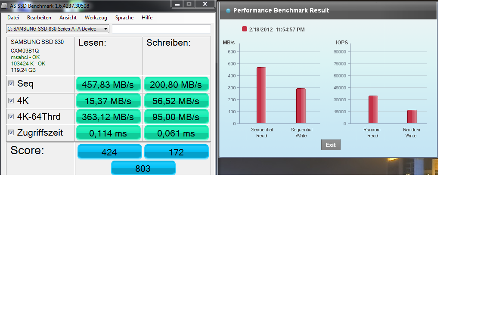The image size is (496, 310).
Task: Click Exit in Performance Benchmark Result
Action: [331, 145]
